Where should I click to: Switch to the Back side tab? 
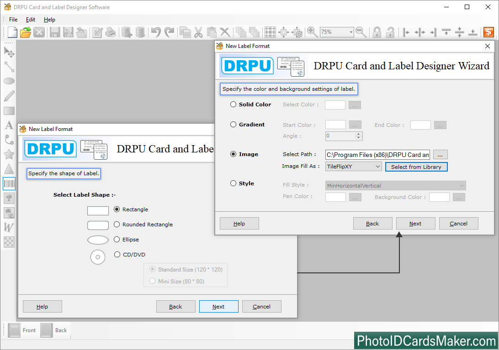click(54, 330)
